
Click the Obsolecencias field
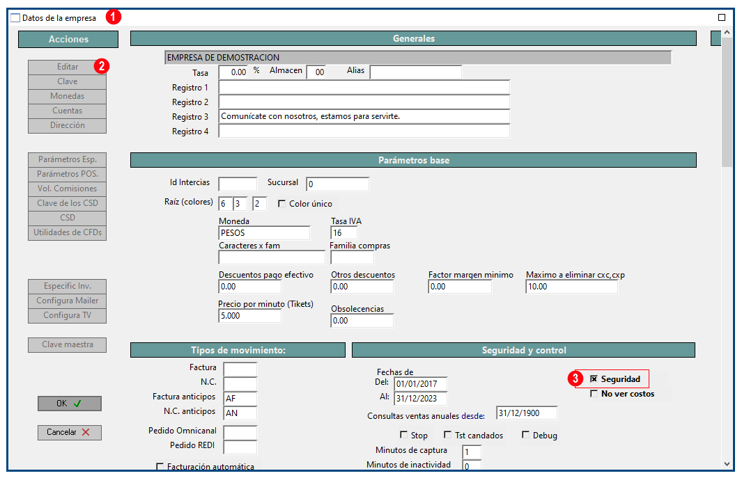pos(362,321)
